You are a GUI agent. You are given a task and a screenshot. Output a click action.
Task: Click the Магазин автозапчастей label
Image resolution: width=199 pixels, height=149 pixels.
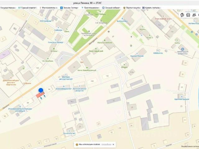pyautogui.click(x=66, y=78)
